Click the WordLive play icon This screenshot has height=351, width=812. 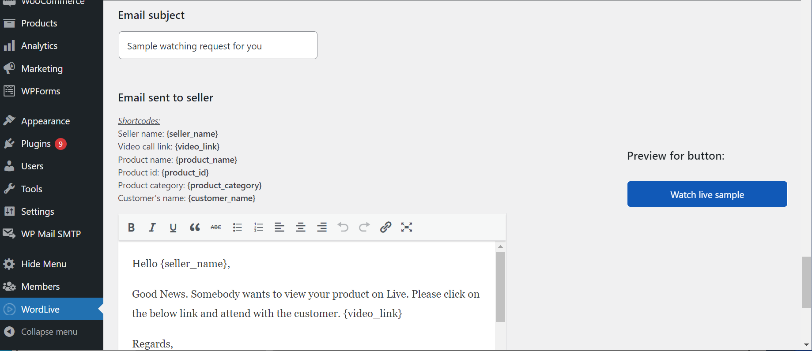click(x=9, y=310)
